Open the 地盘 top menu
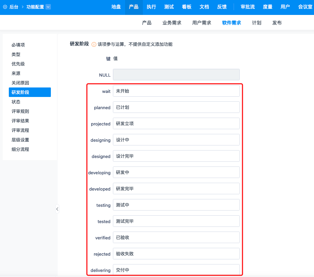314x277 pixels. click(116, 7)
